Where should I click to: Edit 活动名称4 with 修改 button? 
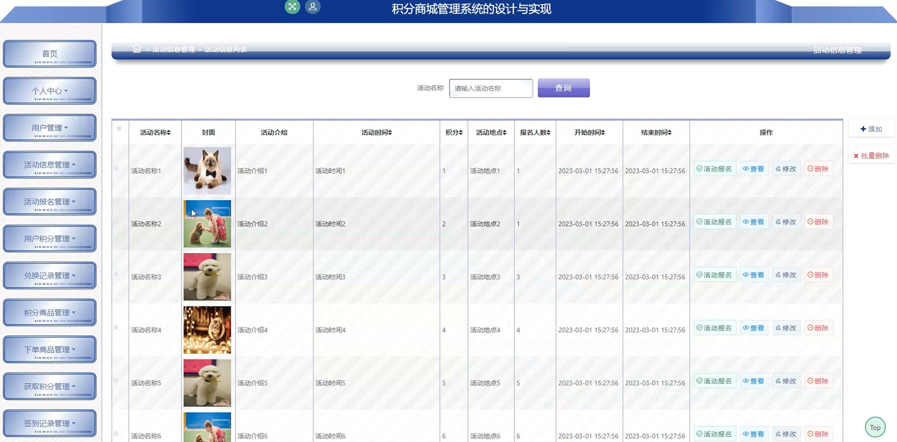tap(786, 328)
